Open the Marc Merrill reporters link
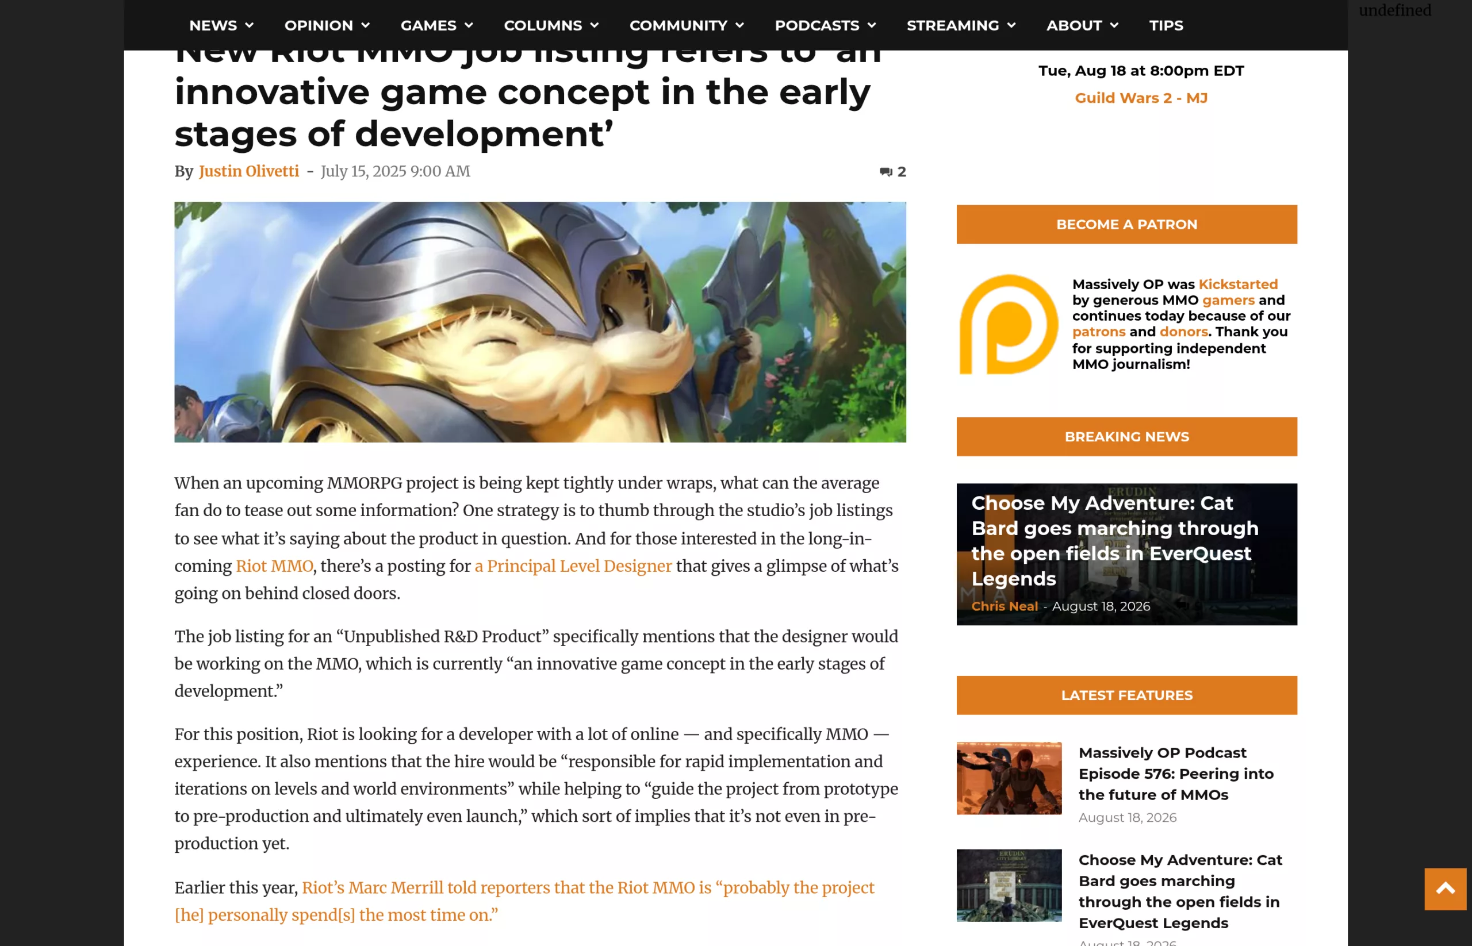Screen dimensions: 1472x946 click(524, 901)
